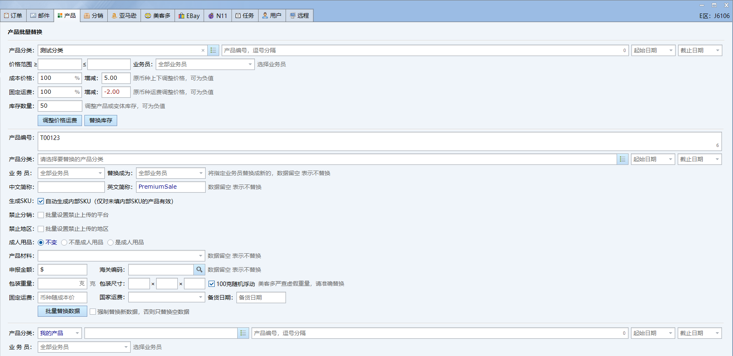The image size is (733, 356).
Task: Open top 截止日期 date dropdown
Action: (x=700, y=50)
